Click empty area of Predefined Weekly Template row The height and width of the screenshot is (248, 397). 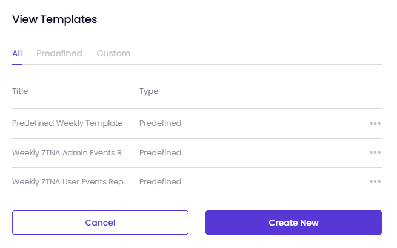[273, 123]
